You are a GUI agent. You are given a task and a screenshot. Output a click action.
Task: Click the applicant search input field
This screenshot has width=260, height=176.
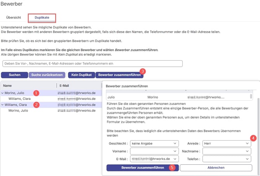click(92, 64)
